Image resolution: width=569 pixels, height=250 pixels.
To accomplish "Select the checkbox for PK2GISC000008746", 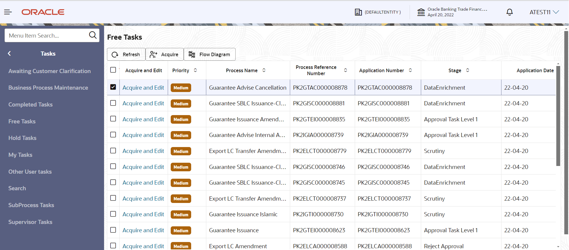I will 113,166.
